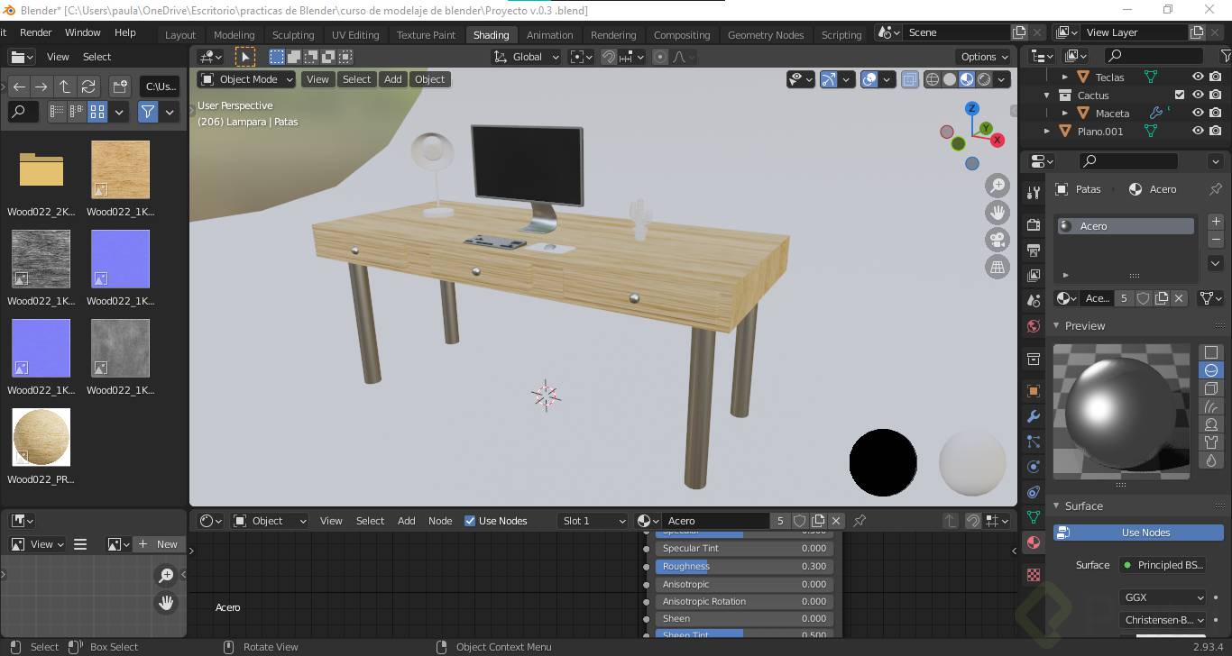Switch file browser to horizontal list display
Image resolution: width=1232 pixels, height=656 pixels.
tap(77, 112)
